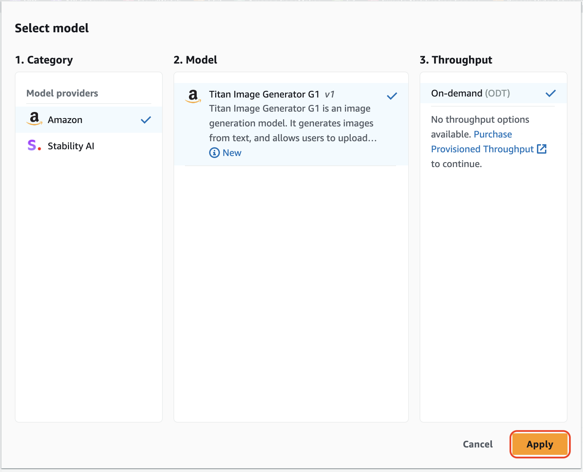Click the Stability AI logo icon
This screenshot has height=472, width=583.
coord(34,145)
